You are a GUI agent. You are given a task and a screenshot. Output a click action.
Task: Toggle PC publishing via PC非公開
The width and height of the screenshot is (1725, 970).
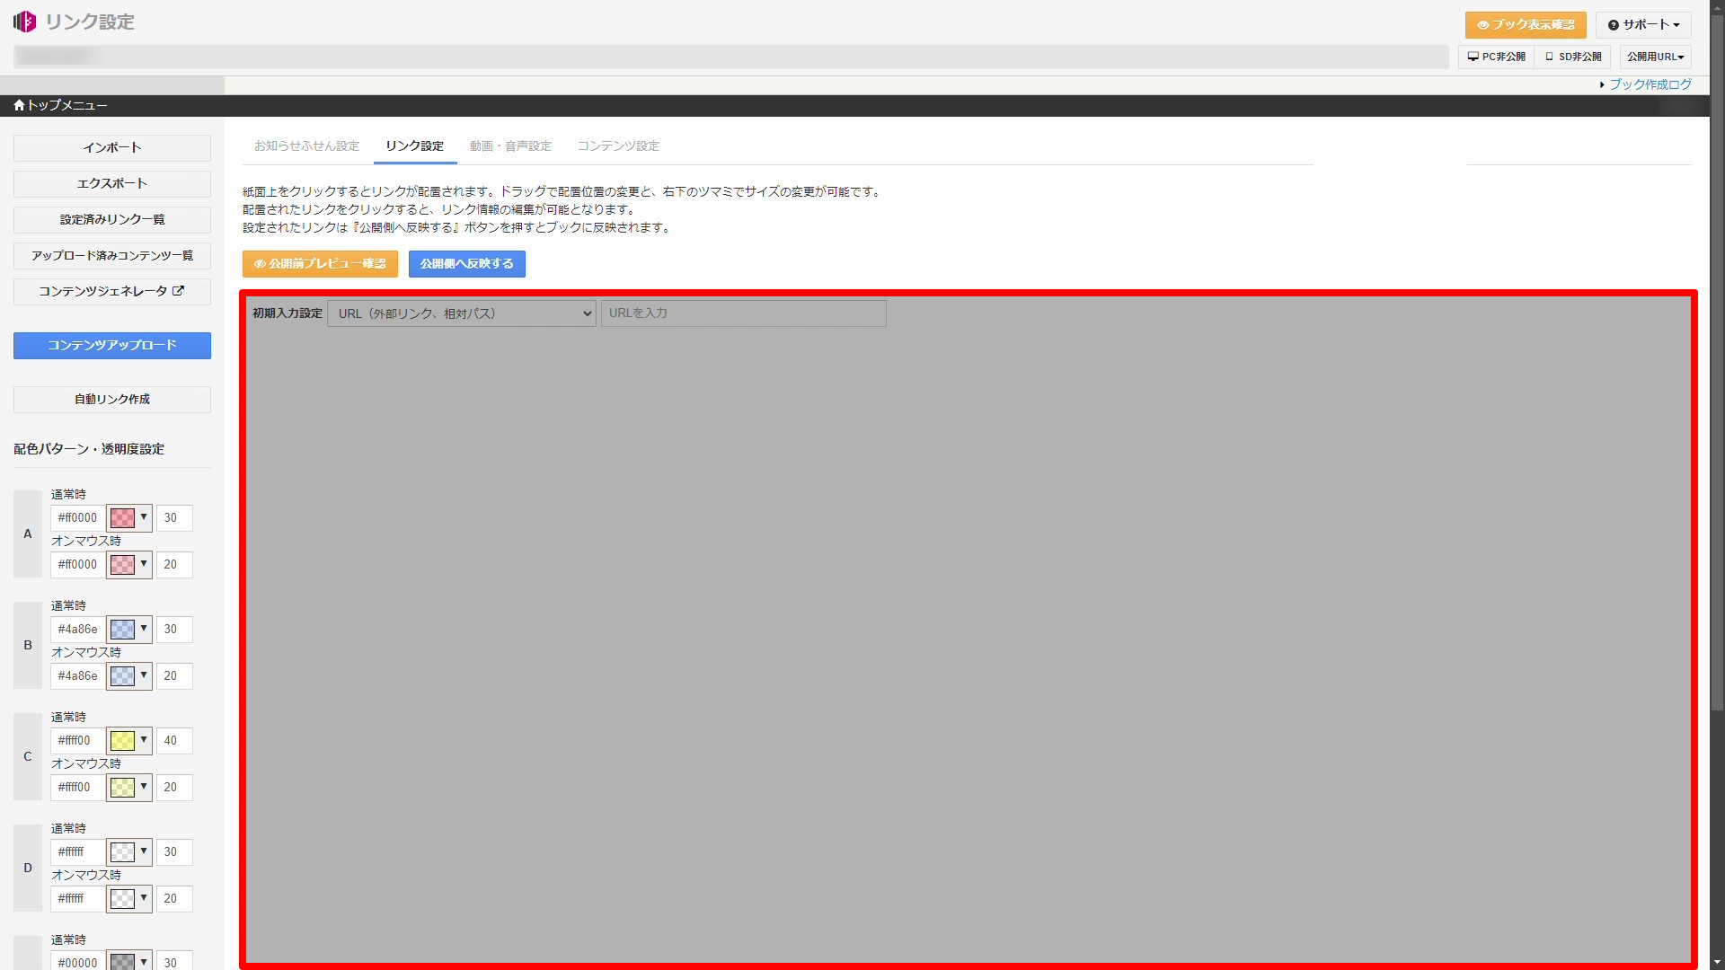click(1494, 57)
